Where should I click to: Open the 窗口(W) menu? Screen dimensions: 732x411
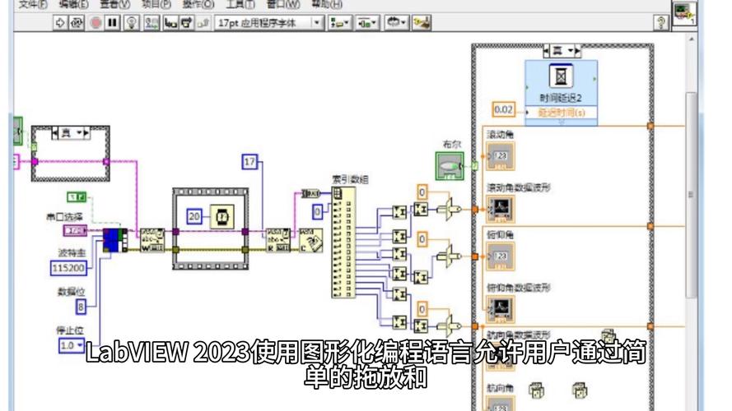click(283, 4)
